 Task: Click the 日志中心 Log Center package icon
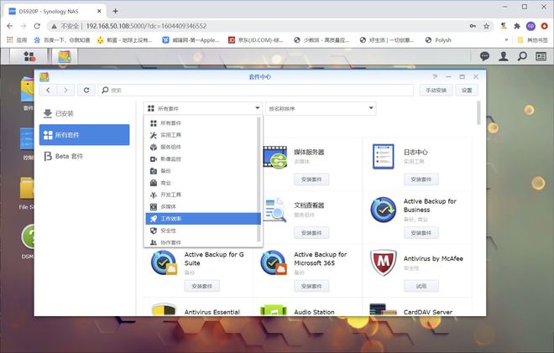(x=384, y=157)
